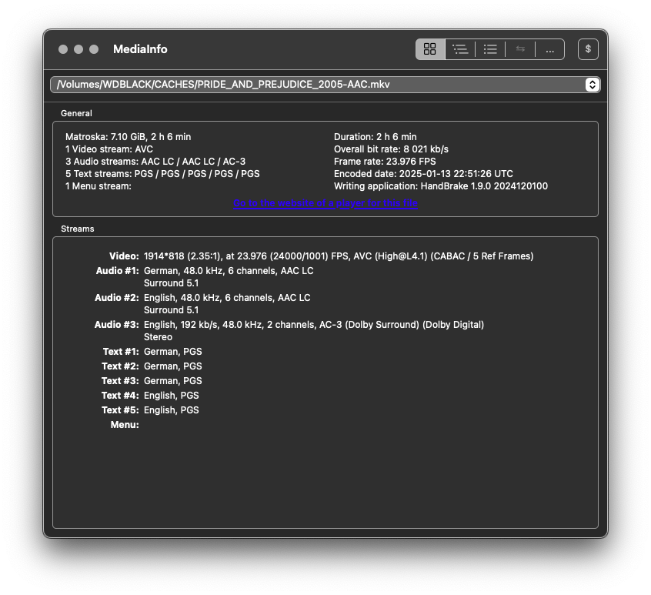
Task: Select the Text #1 German PGS row
Action: pos(172,352)
